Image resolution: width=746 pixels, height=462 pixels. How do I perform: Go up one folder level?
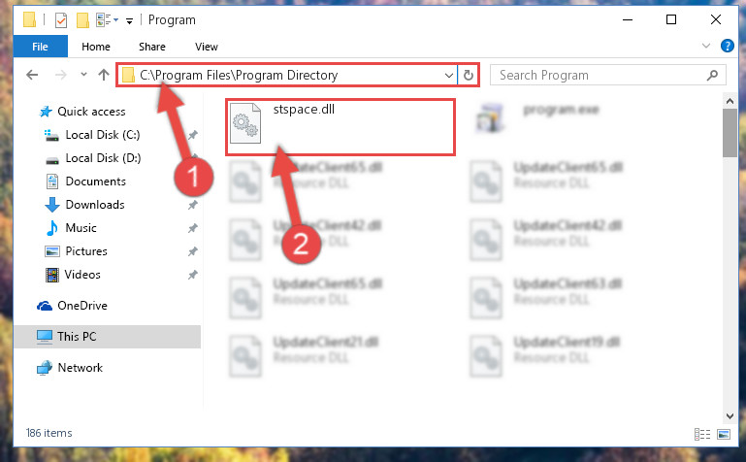coord(104,75)
